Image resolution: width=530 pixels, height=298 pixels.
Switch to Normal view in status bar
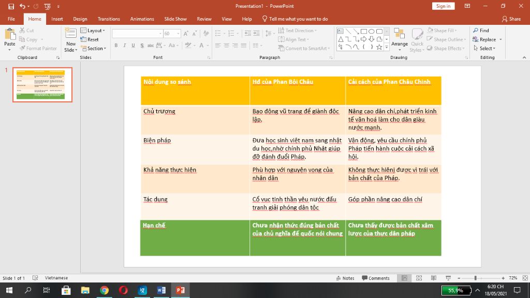point(404,278)
